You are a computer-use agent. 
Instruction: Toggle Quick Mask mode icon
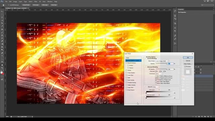pyautogui.click(x=2, y=77)
